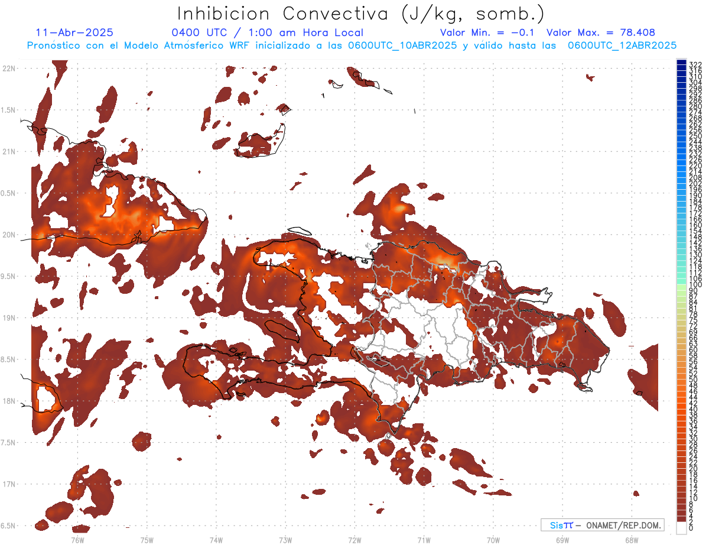Click the 68W longitude label

click(631, 540)
